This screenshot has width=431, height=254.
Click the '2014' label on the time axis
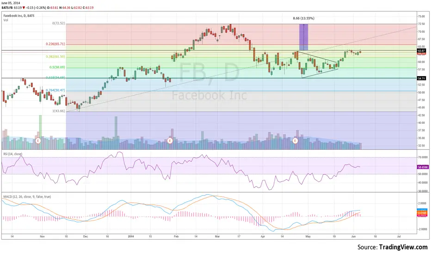pyautogui.click(x=131, y=236)
